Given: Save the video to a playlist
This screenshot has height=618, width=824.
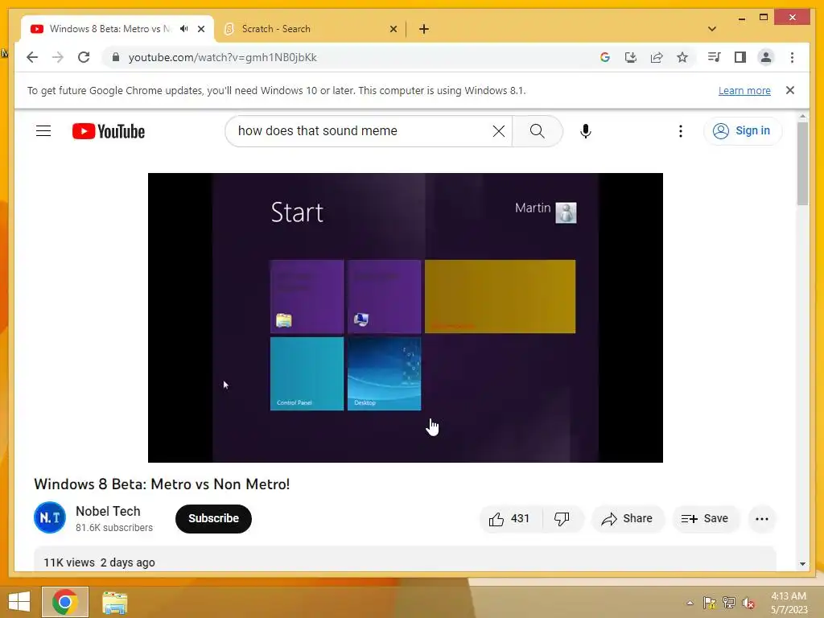Looking at the screenshot, I should (705, 519).
